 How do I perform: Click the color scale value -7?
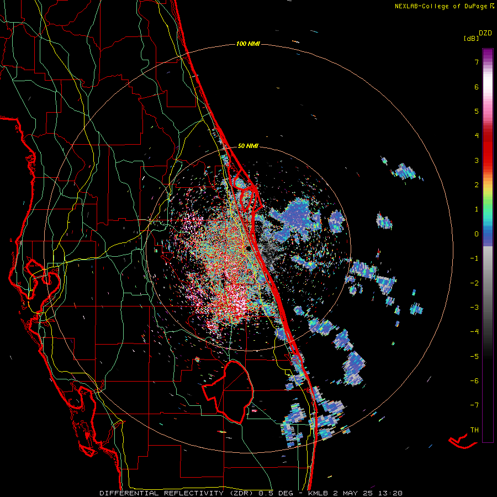pyautogui.click(x=474, y=405)
